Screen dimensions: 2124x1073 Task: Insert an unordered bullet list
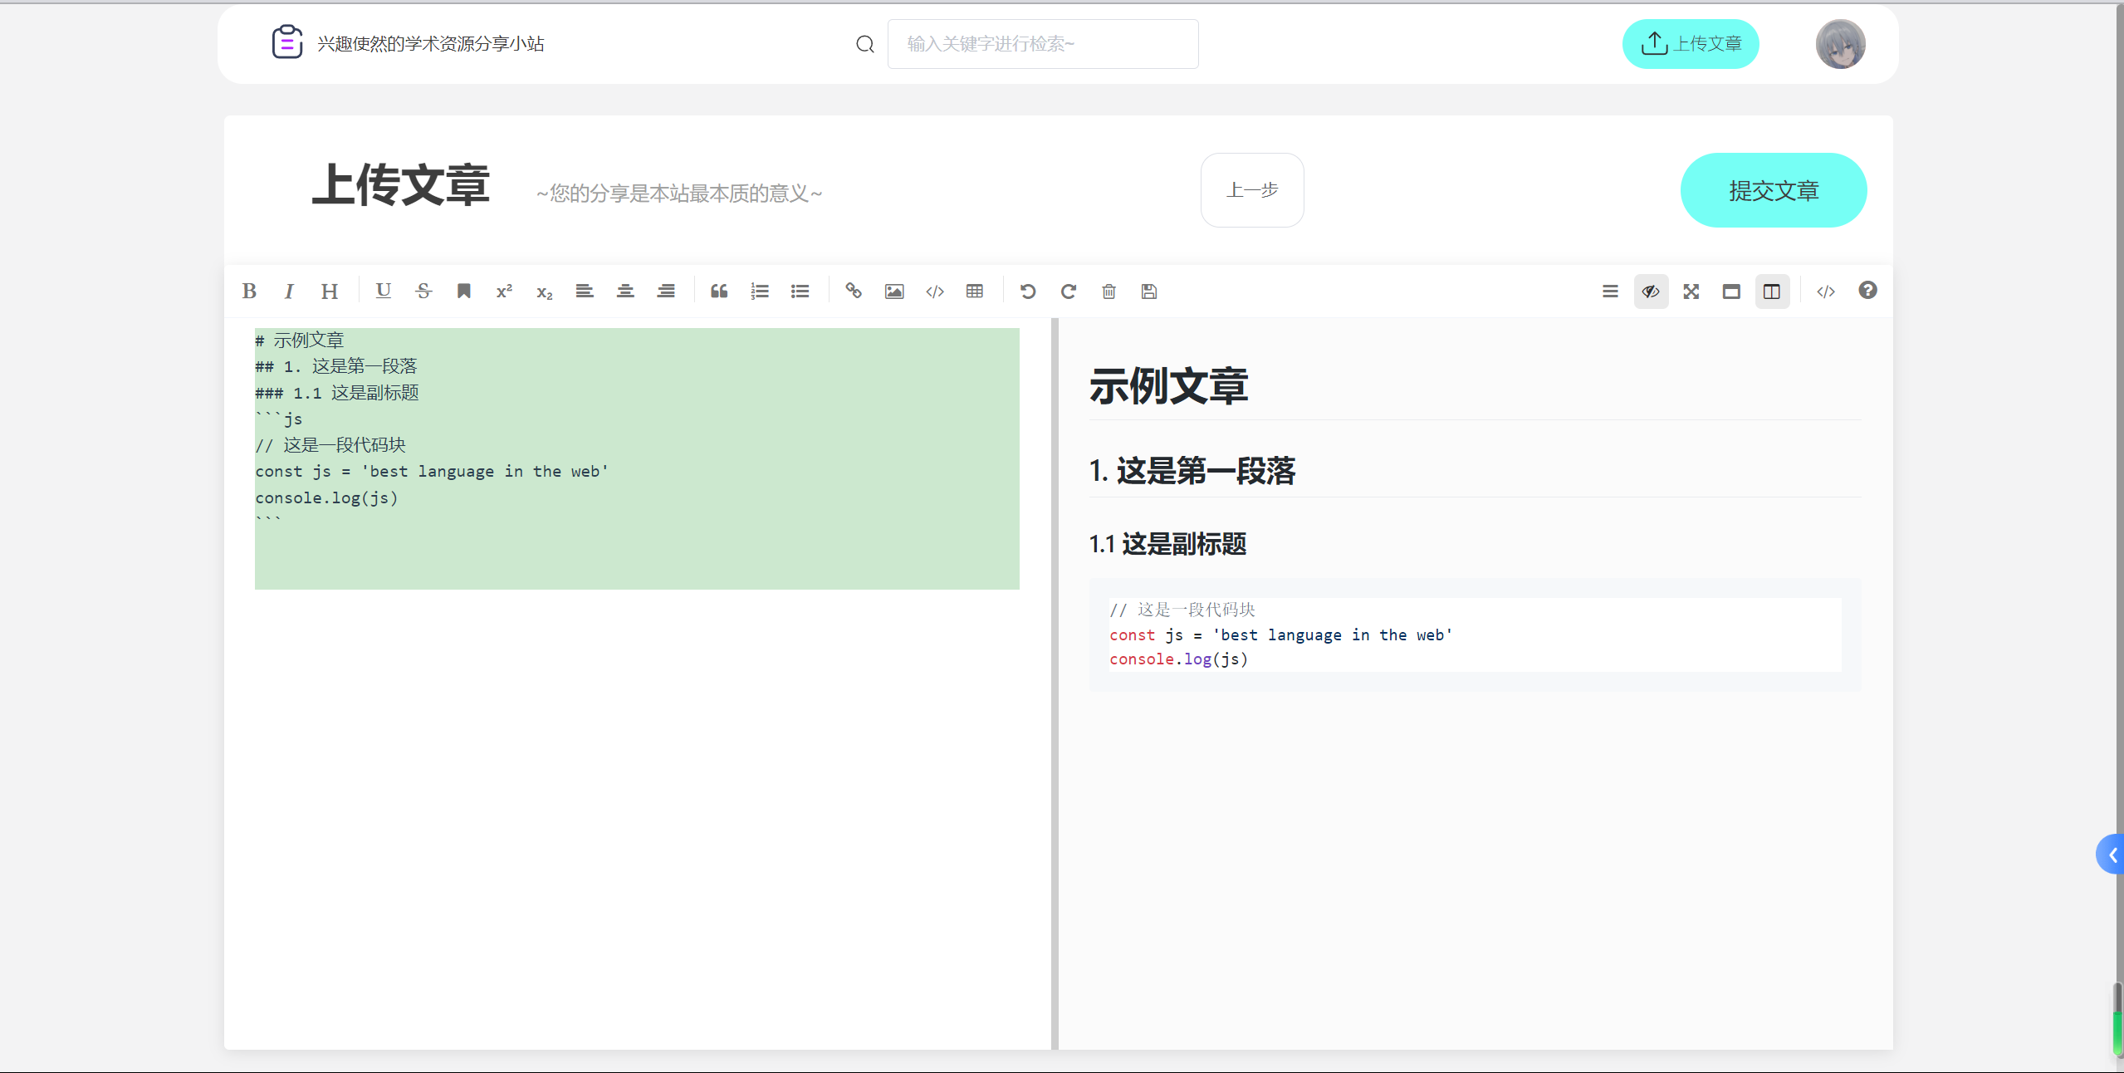[800, 292]
